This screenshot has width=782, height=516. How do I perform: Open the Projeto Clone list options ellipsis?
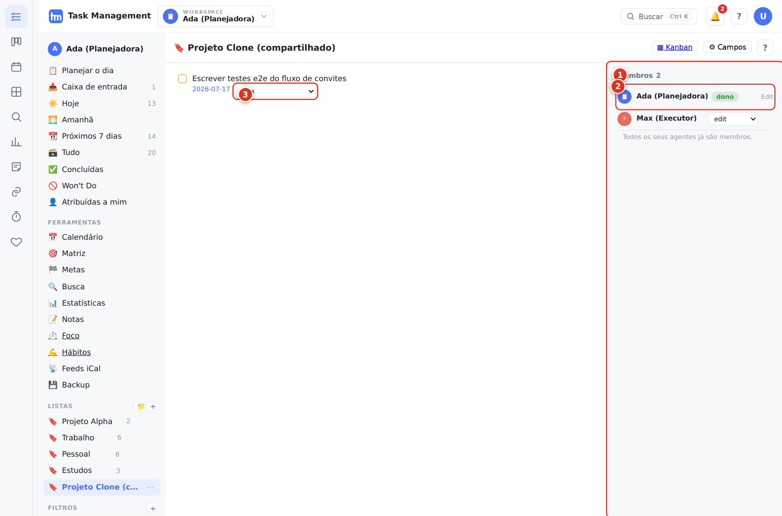tap(150, 487)
